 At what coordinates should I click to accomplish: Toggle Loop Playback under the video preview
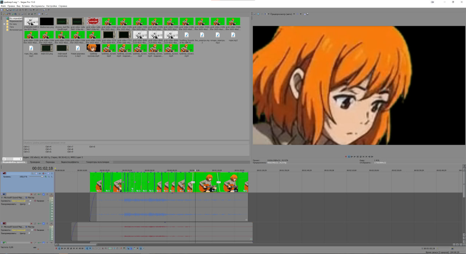[349, 156]
